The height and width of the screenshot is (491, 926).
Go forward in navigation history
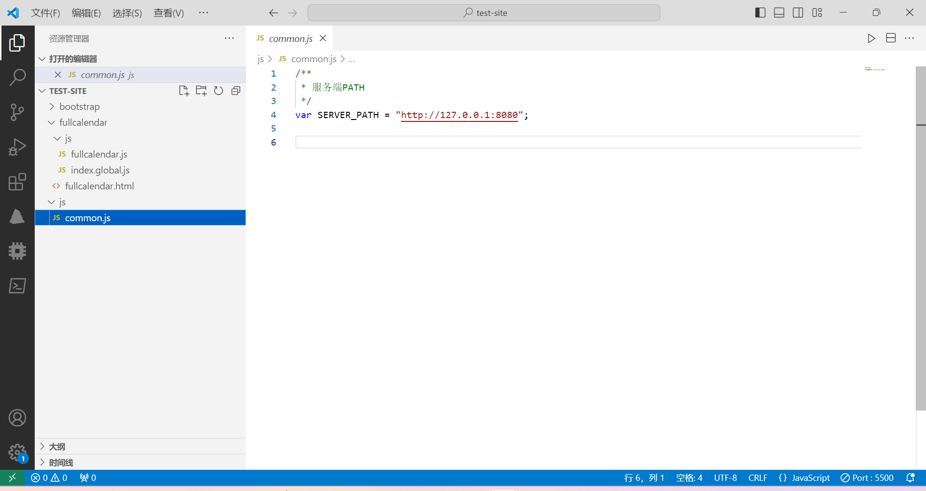coord(292,13)
